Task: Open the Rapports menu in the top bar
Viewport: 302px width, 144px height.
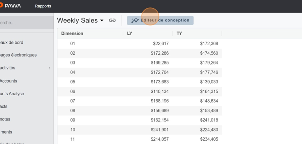Action: 43,6
